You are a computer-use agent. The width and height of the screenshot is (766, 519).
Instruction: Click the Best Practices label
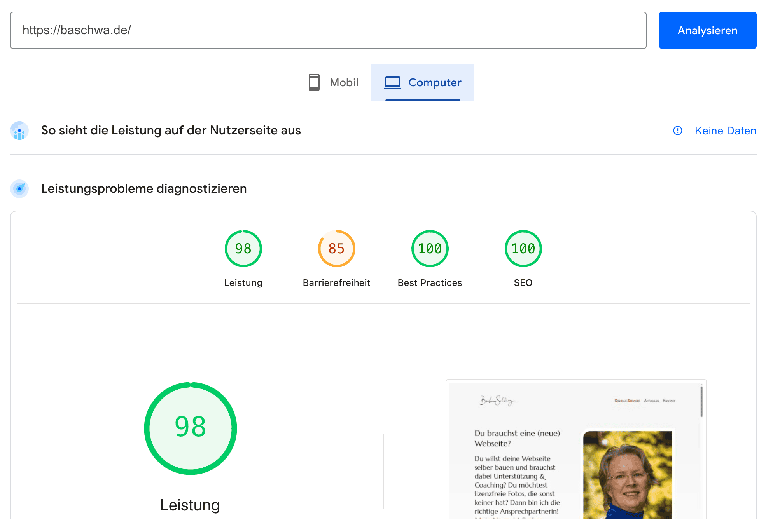tap(430, 283)
